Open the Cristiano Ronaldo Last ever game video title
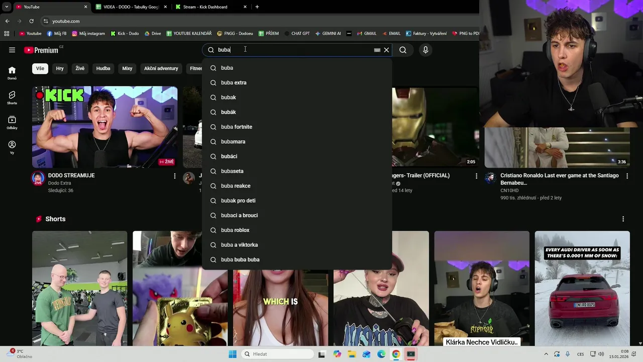Screen dimensions: 643x362 point(559,179)
